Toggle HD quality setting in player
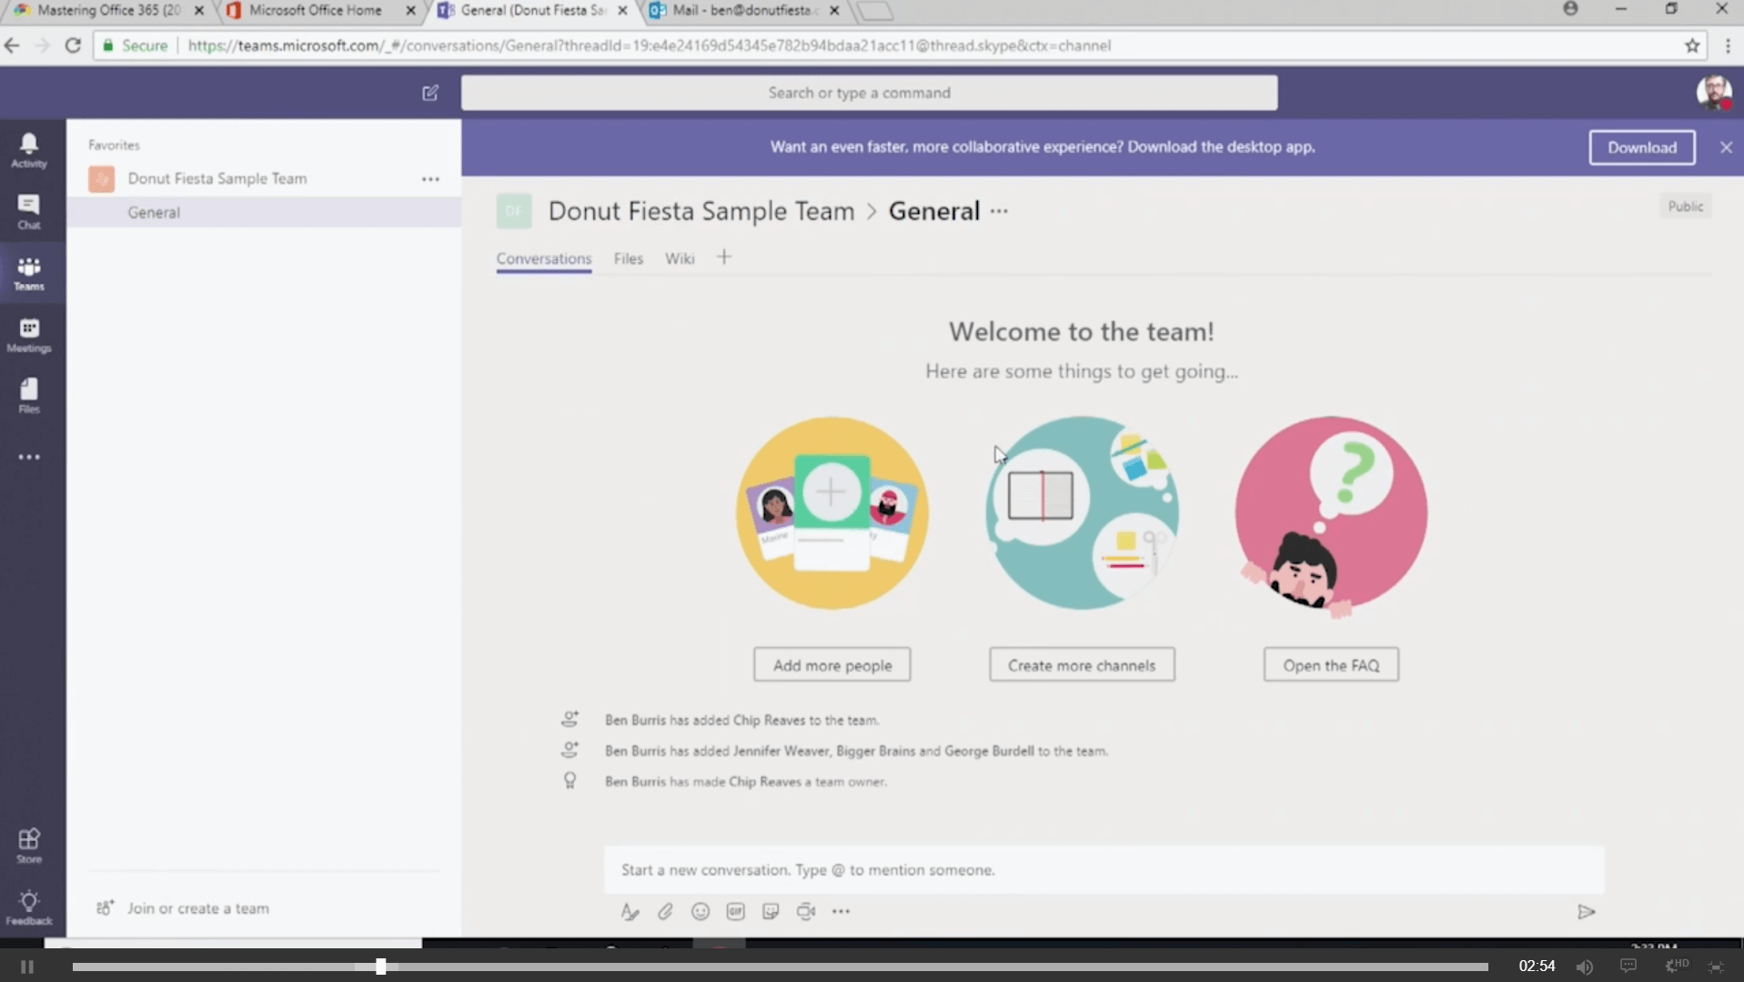Image resolution: width=1744 pixels, height=982 pixels. 1676,966
